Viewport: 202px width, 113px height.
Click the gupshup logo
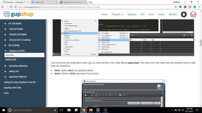[19, 14]
